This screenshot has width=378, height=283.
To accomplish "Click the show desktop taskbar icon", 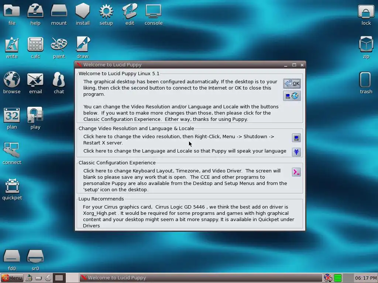I will 29,278.
